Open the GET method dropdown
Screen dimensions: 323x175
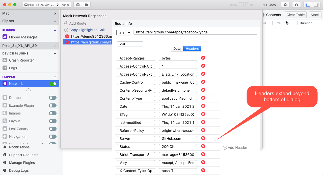point(124,33)
